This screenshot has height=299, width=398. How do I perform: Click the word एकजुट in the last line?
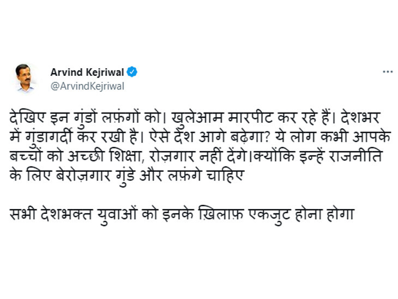point(271,213)
